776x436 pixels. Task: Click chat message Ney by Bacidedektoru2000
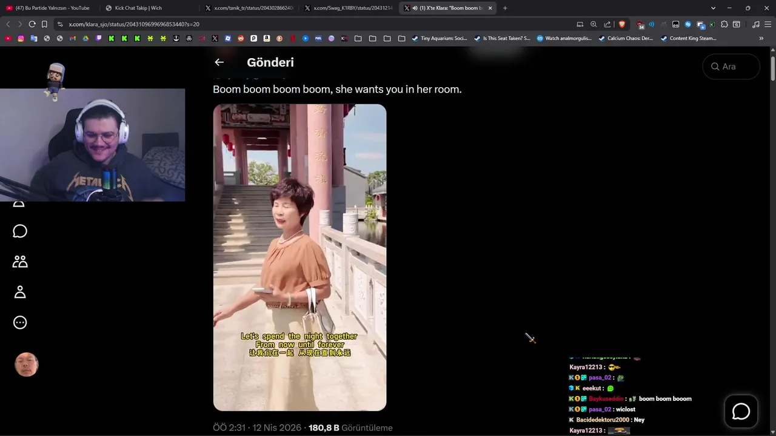[x=639, y=420]
